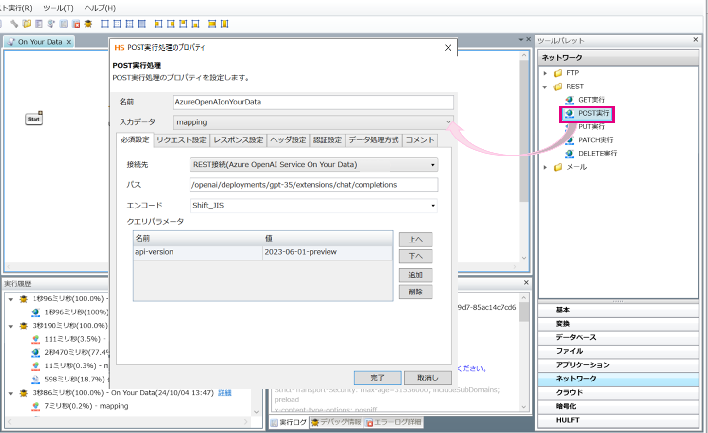
Task: Collapse the REST folder arrow
Action: point(545,87)
